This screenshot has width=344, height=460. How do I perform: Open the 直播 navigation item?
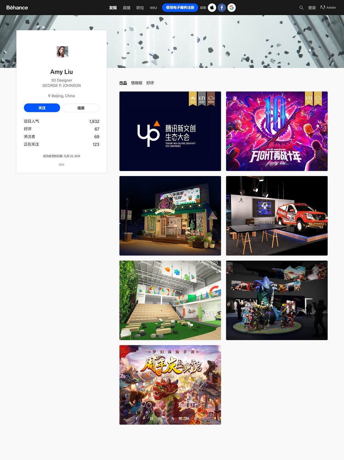pyautogui.click(x=127, y=8)
